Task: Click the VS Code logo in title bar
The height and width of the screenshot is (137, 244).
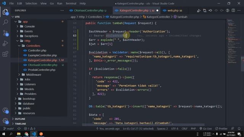Action: click(x=4, y=3)
